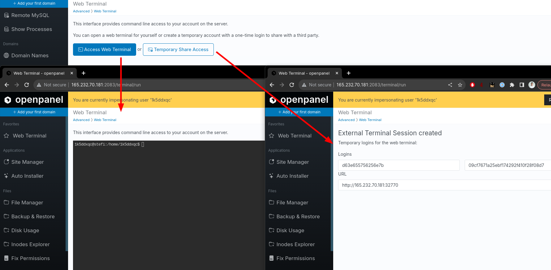Go back in right browser window
This screenshot has width=551, height=270.
click(x=272, y=85)
